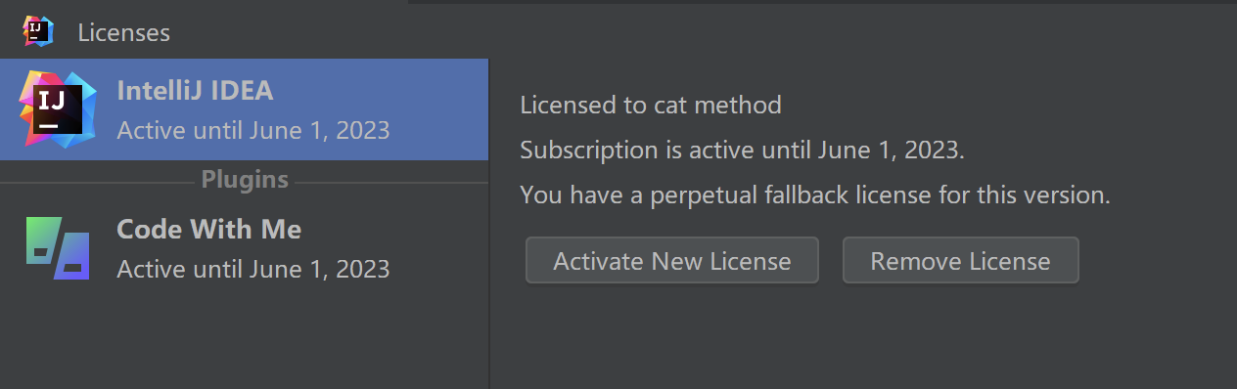This screenshot has height=389, width=1237.
Task: Click the IntelliJ IDEA product icon in the list
Action: pyautogui.click(x=58, y=108)
